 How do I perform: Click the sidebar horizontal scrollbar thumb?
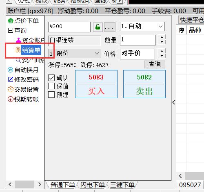[24, 184]
